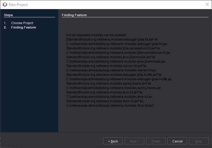Screen dimensions: 212x148
Task: Select the 'Finding Feature' step in sidebar
Action: [x=23, y=27]
